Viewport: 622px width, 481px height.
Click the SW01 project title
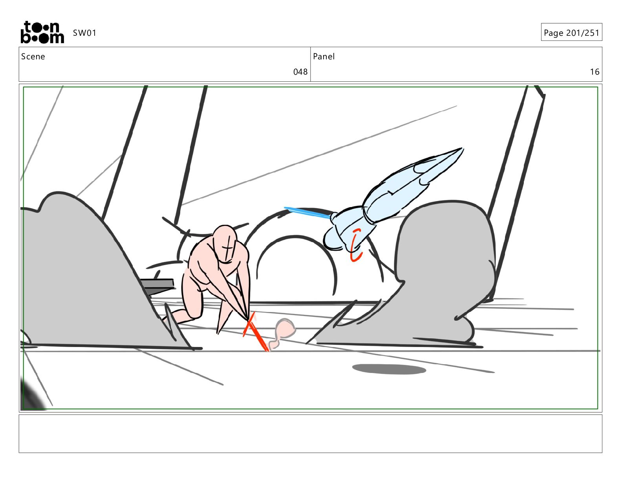(x=84, y=33)
